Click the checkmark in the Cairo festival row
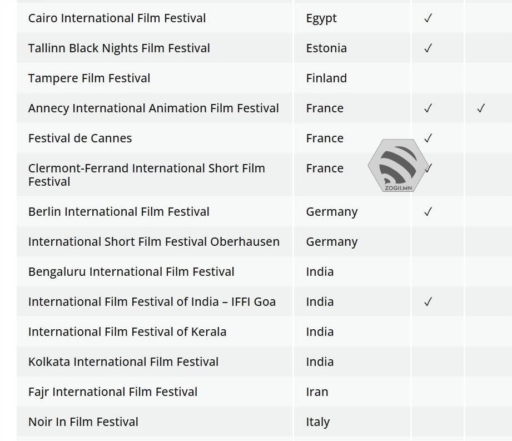 tap(428, 18)
